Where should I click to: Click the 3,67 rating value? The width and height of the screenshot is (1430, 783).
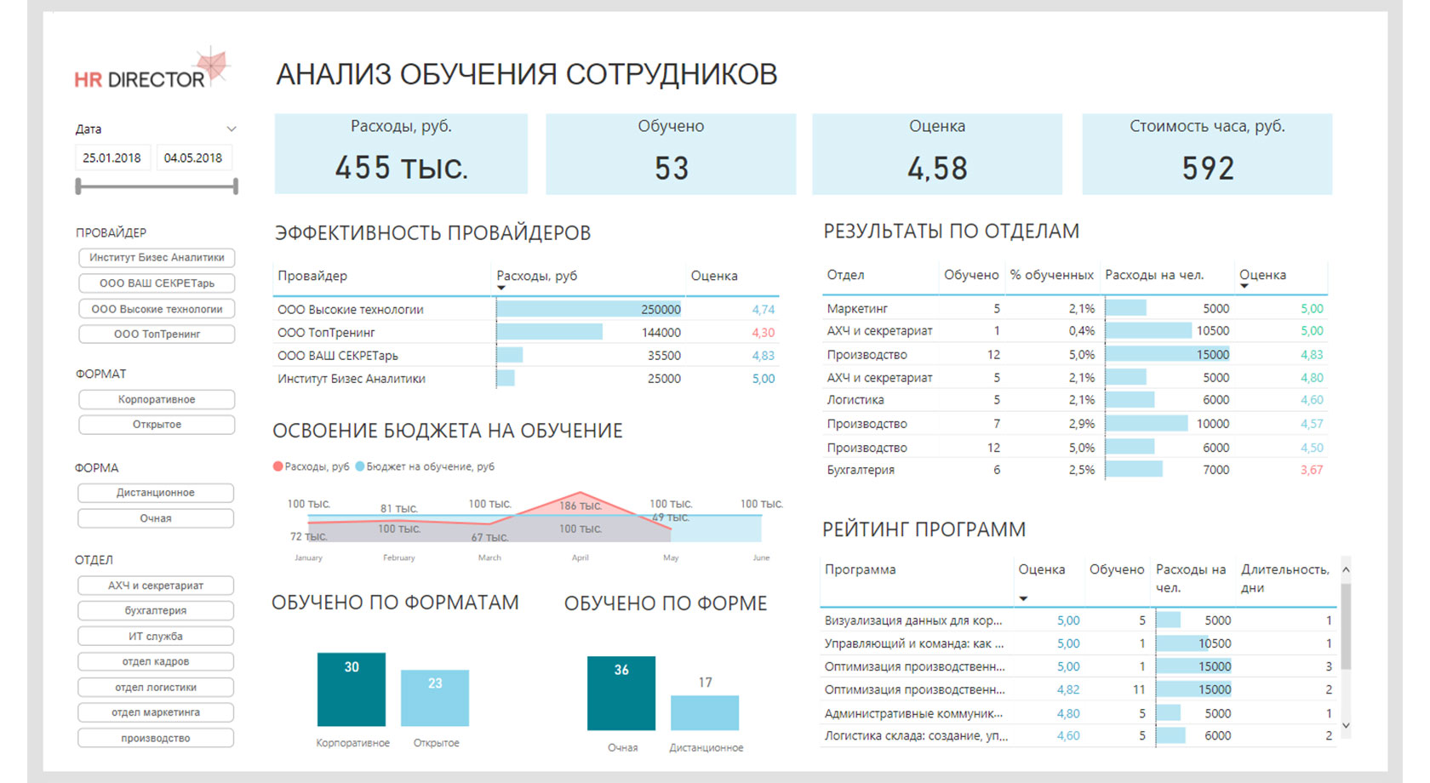click(x=1312, y=470)
